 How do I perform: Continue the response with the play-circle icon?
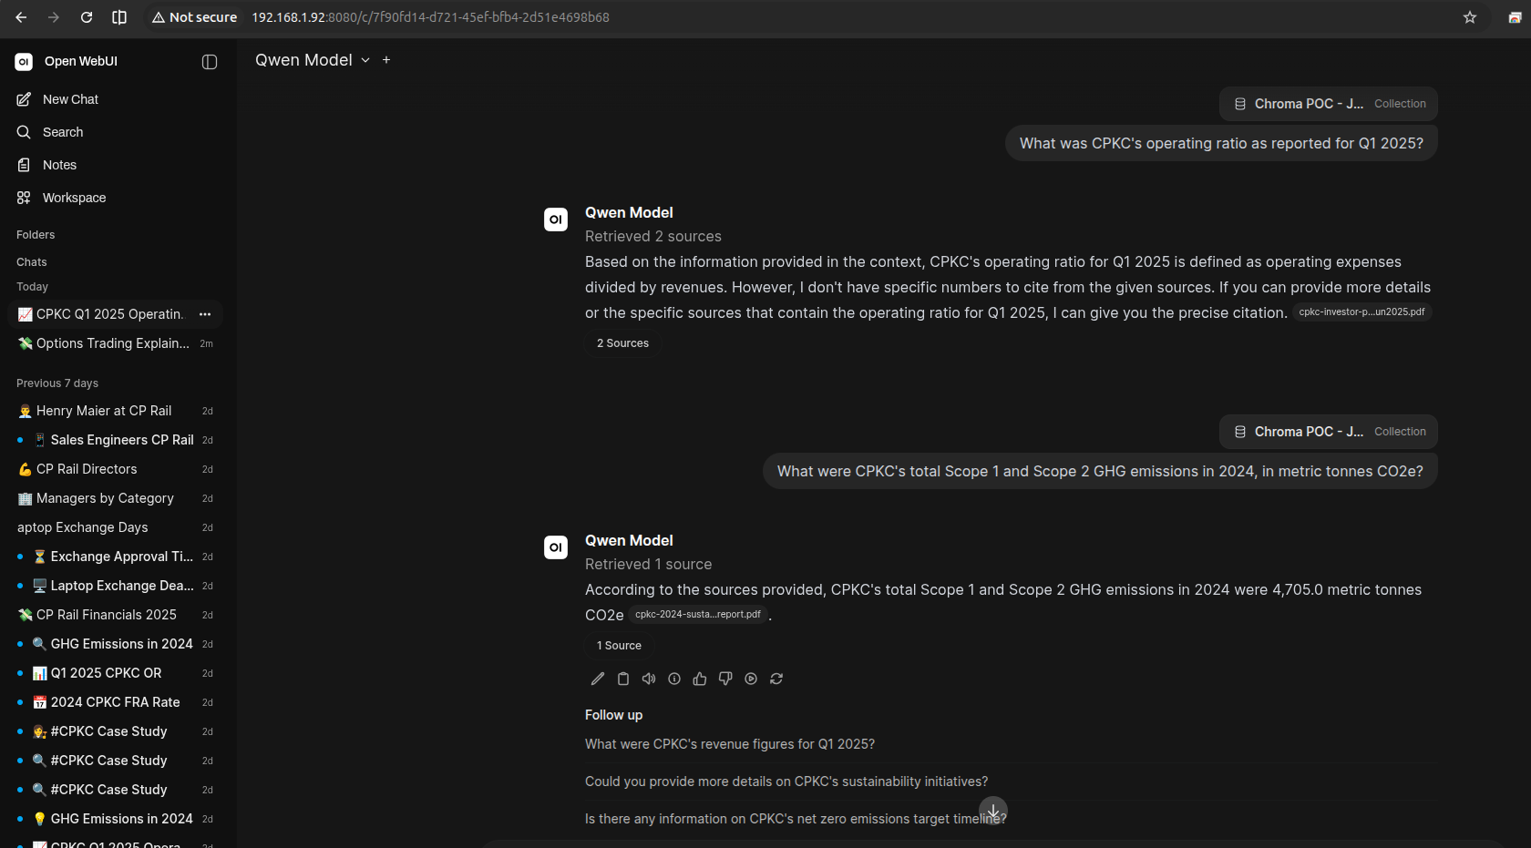coord(751,679)
